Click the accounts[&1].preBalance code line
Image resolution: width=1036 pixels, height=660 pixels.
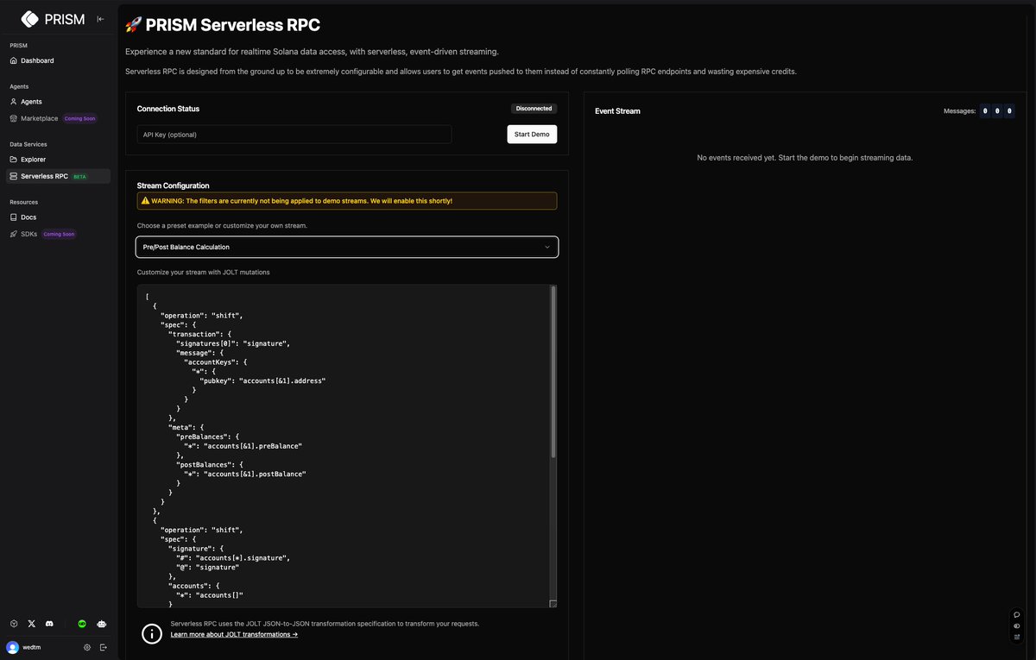(x=243, y=446)
